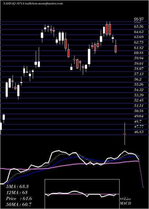Click the 50MA : 60.7 readout
Image resolution: width=149 pixels, height=209 pixels.
pos(19,205)
